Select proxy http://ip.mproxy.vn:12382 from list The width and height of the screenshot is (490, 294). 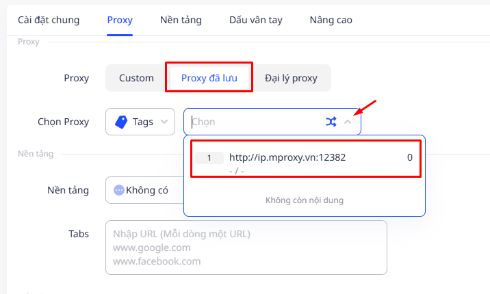pos(287,157)
